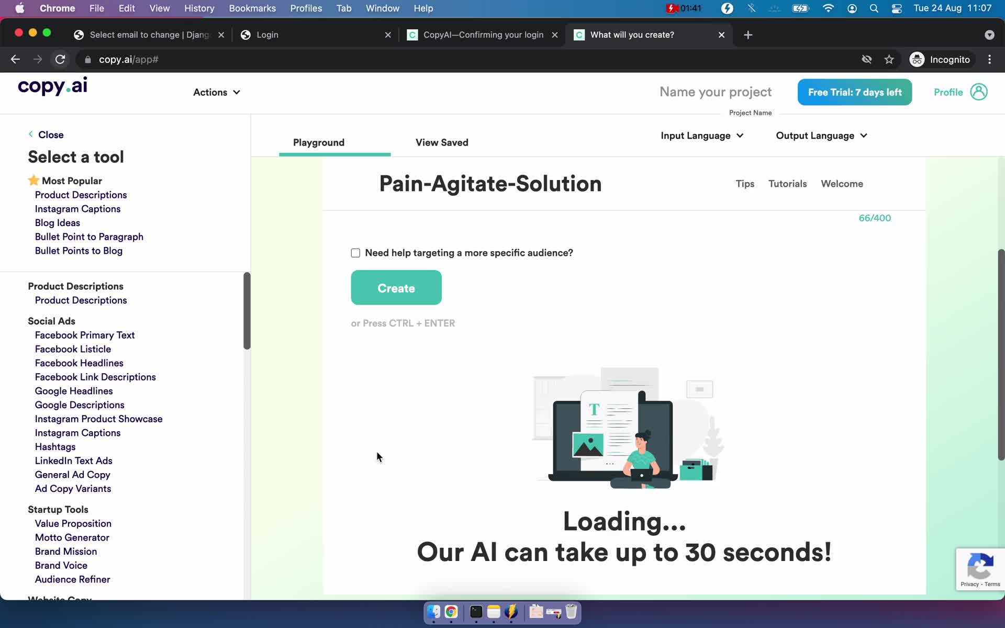Open the Profile avatar icon
The width and height of the screenshot is (1005, 628).
coord(978,92)
